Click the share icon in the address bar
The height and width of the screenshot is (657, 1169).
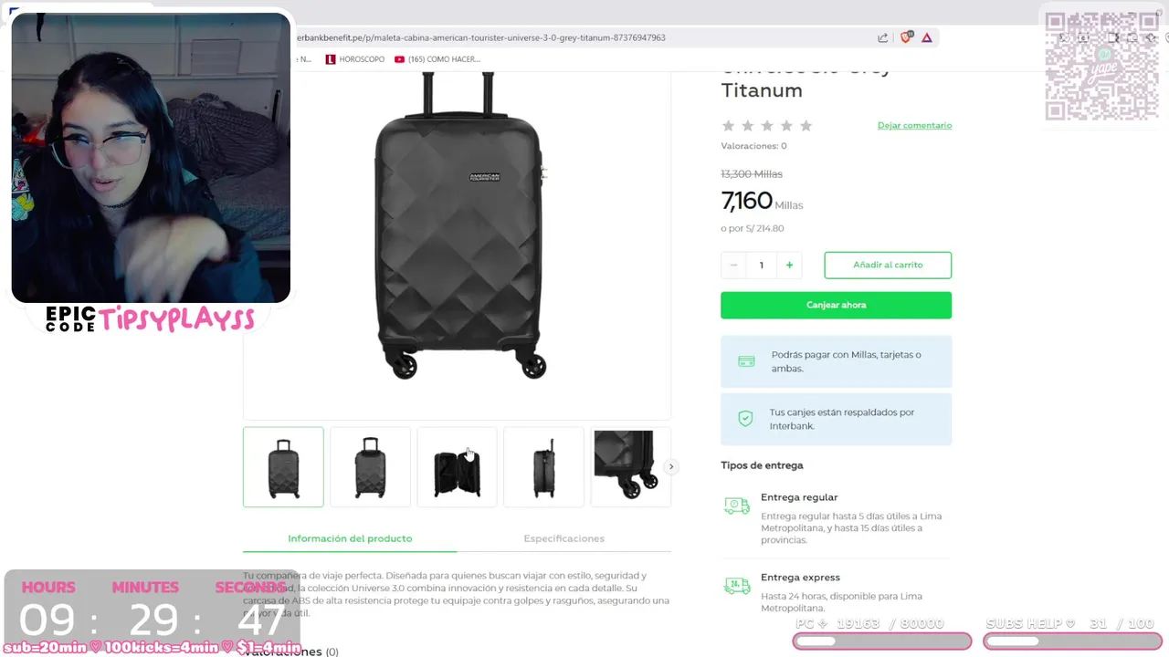pyautogui.click(x=883, y=37)
